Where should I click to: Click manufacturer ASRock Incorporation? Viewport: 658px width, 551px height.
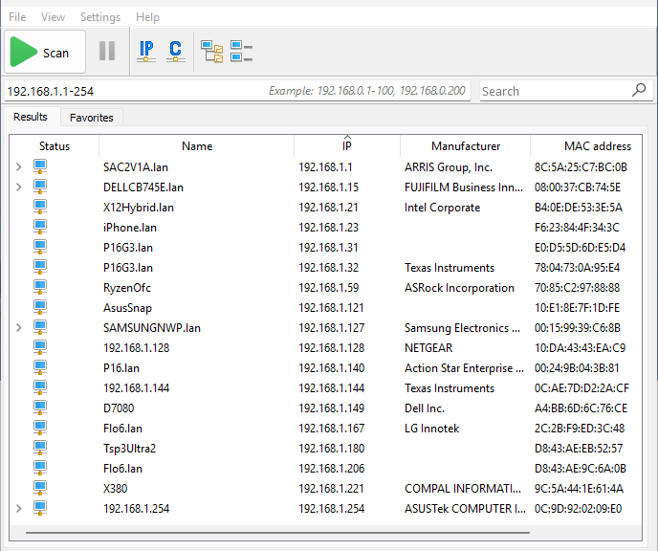(x=459, y=288)
